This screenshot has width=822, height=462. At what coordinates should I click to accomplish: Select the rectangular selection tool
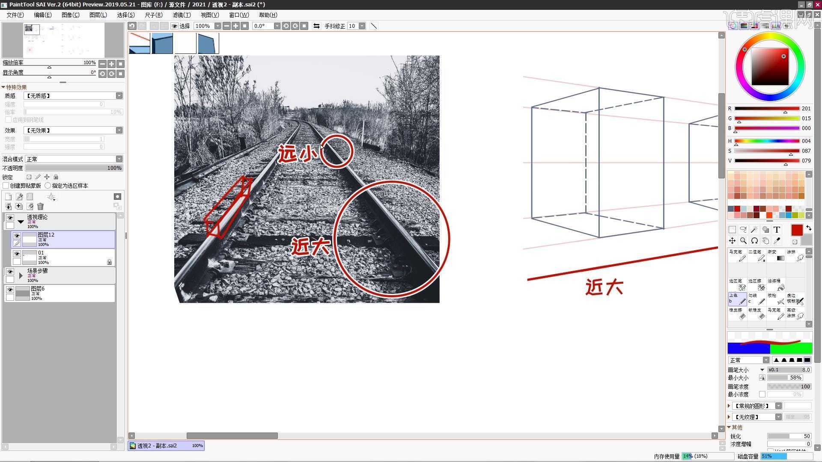[732, 230]
